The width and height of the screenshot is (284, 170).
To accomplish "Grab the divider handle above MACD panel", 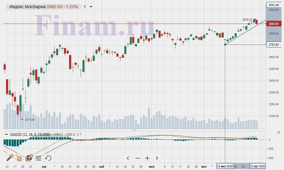I will click(135, 130).
